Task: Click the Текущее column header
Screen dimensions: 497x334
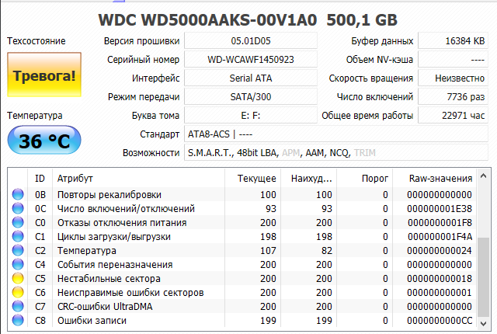Action: pyautogui.click(x=256, y=179)
